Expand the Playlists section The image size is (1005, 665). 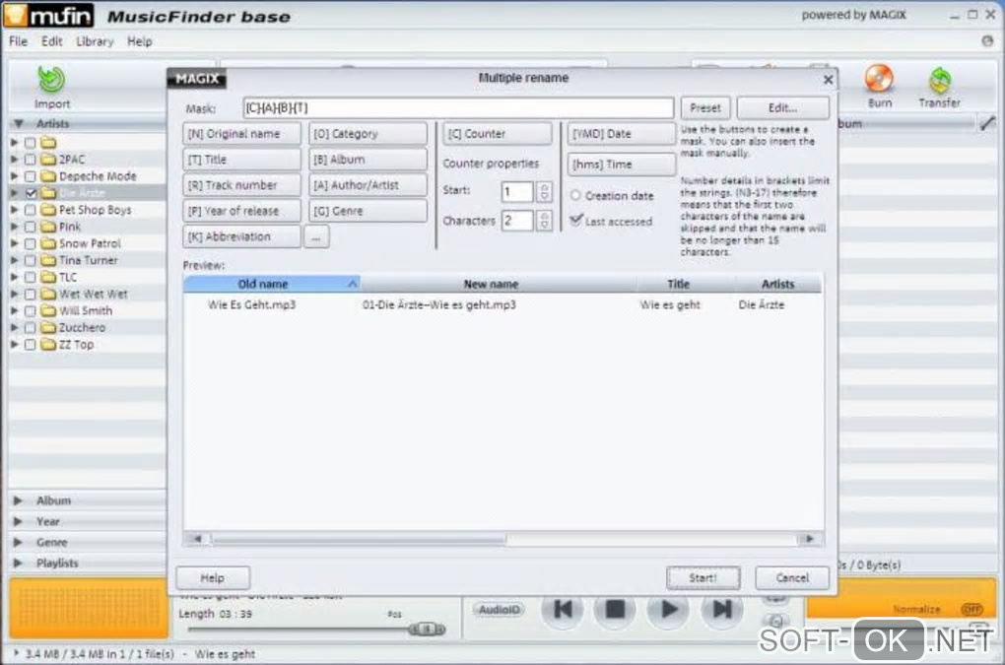pos(18,564)
